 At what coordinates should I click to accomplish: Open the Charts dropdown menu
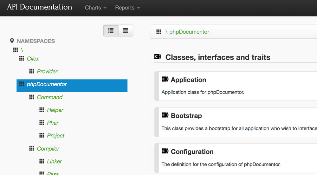[x=95, y=8]
